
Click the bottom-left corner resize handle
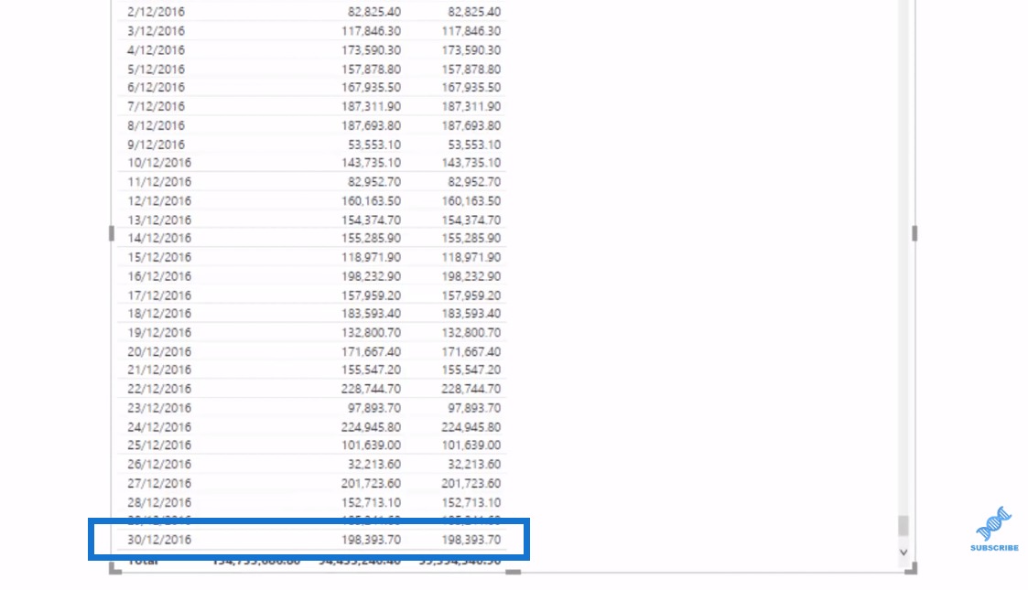[x=114, y=569]
